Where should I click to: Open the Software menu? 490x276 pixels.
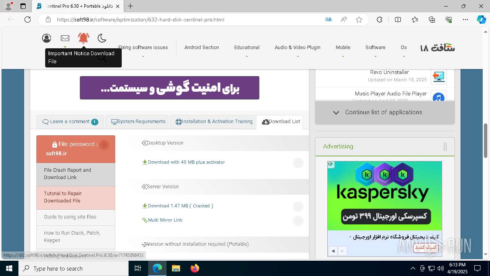coord(375,48)
